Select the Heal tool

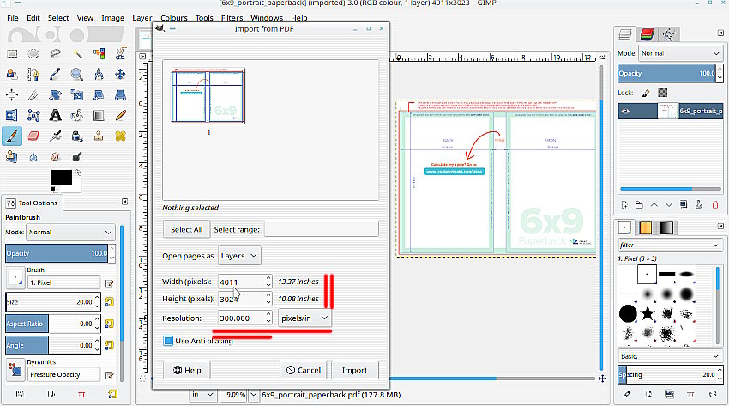(120, 136)
